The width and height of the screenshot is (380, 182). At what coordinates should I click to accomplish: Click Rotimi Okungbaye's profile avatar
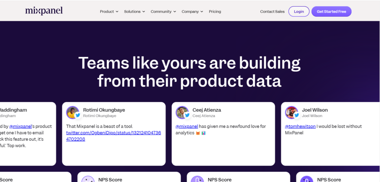pyautogui.click(x=72, y=112)
